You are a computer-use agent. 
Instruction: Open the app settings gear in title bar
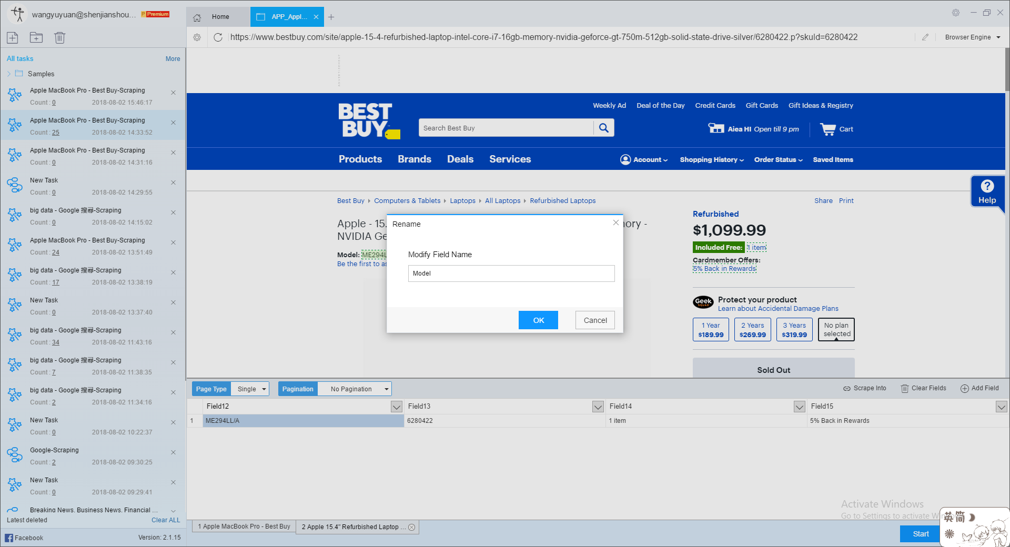[x=956, y=13]
